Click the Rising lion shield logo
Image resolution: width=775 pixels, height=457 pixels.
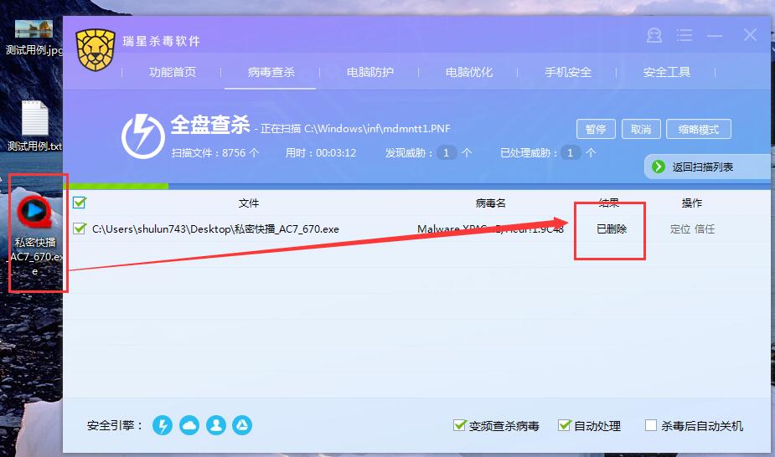coord(96,50)
